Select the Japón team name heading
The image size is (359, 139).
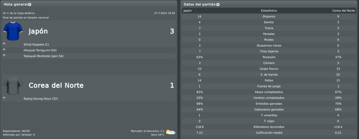tap(38, 31)
